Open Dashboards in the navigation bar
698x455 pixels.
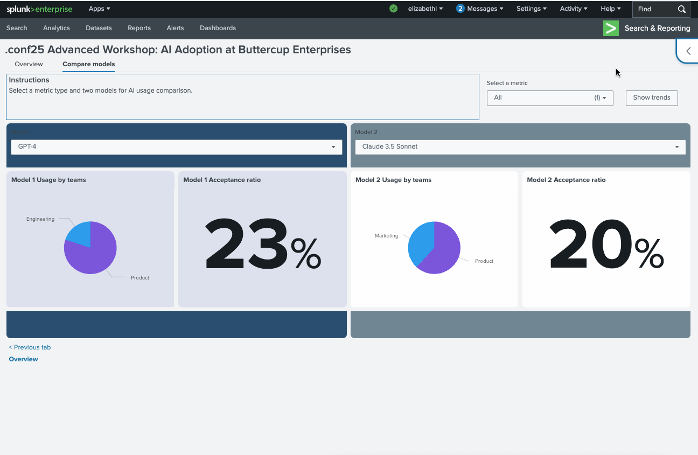(218, 28)
